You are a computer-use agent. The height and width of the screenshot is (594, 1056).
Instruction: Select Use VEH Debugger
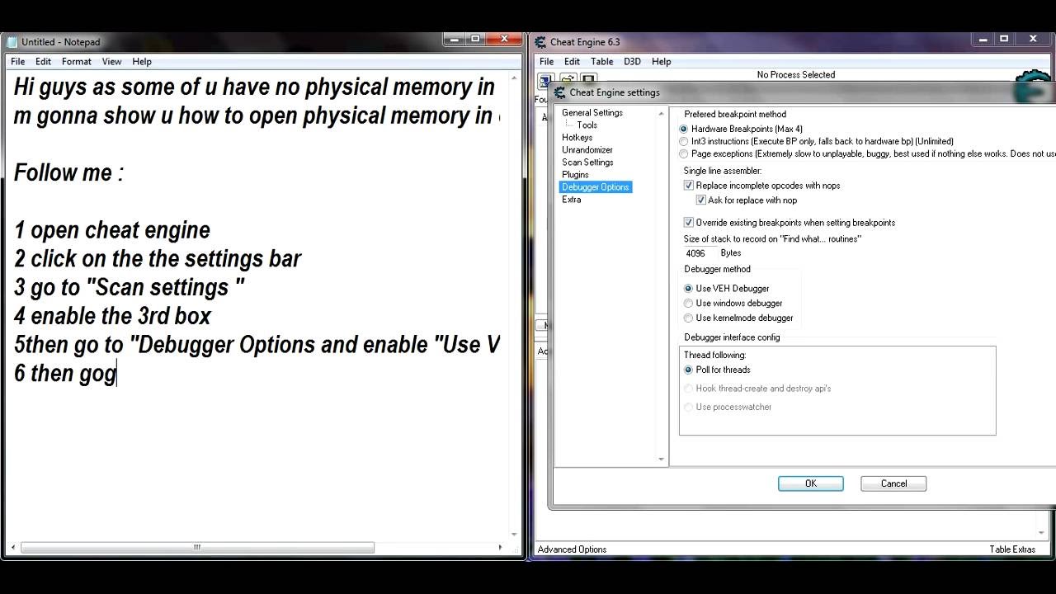coord(688,289)
